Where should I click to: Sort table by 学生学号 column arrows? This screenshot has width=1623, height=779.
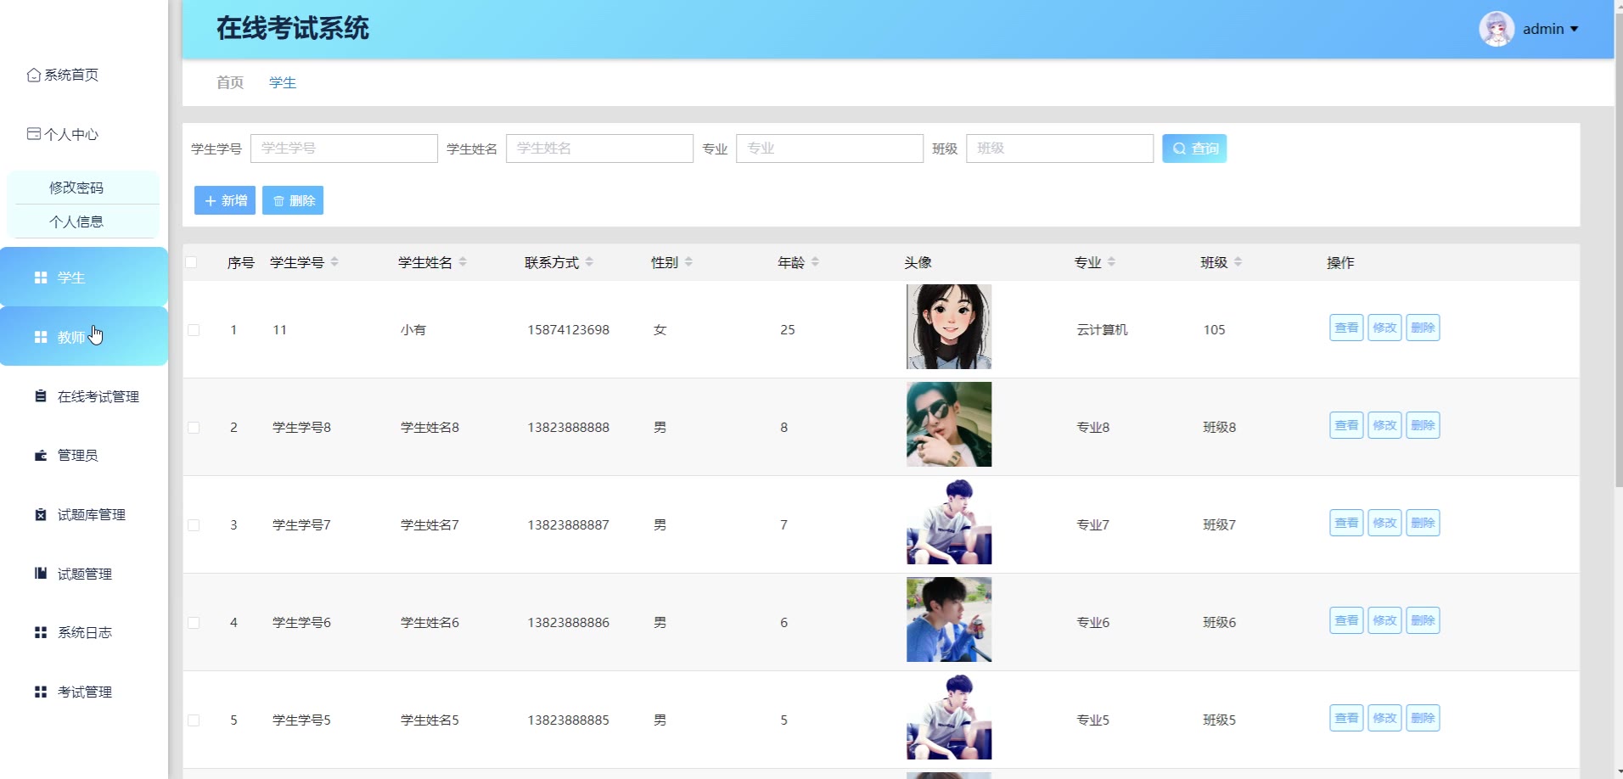334,262
